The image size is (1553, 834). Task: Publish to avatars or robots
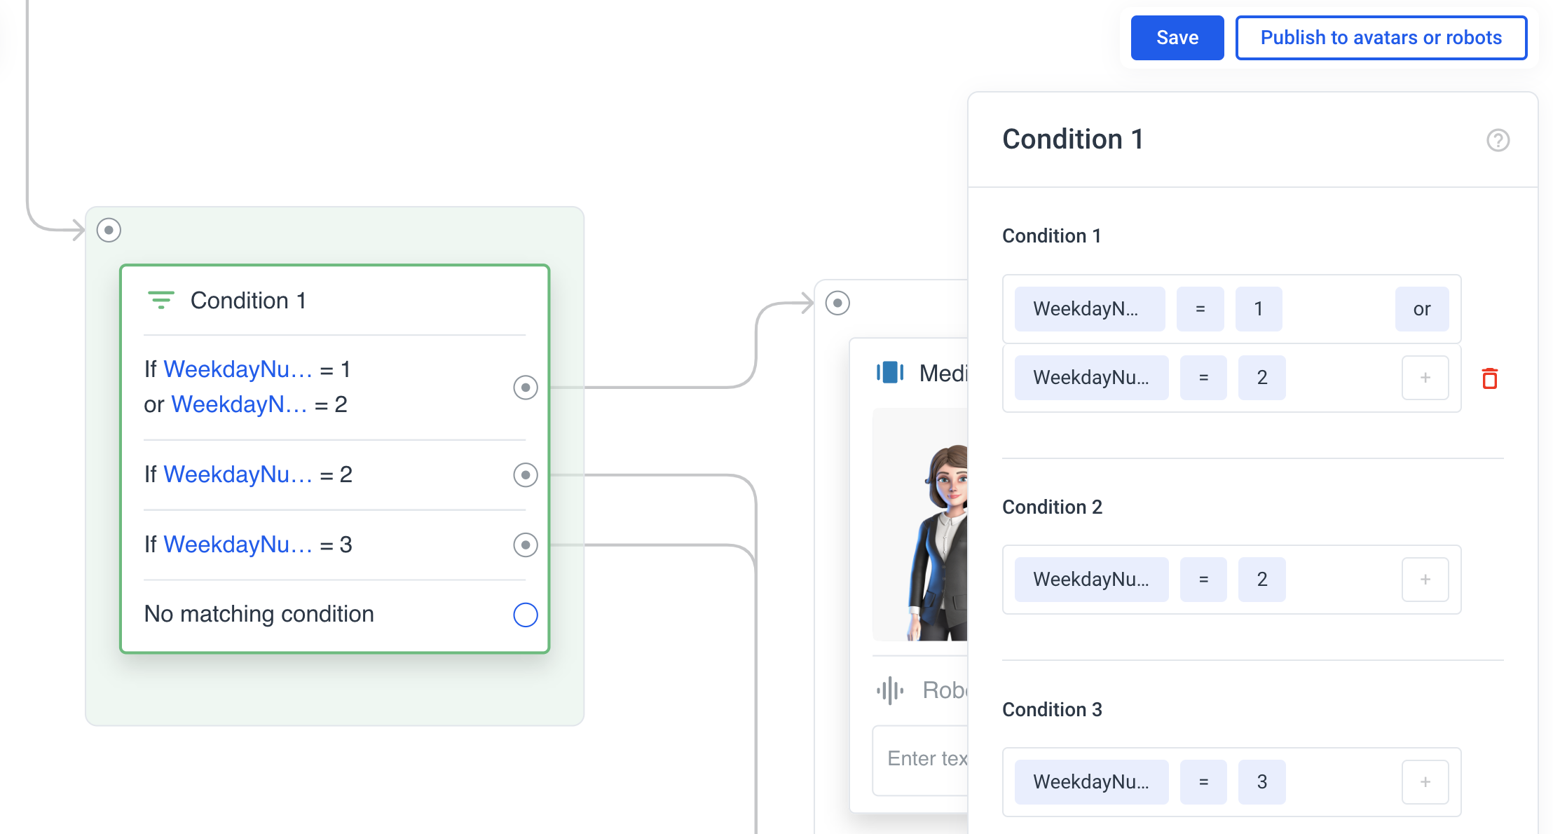click(1381, 38)
